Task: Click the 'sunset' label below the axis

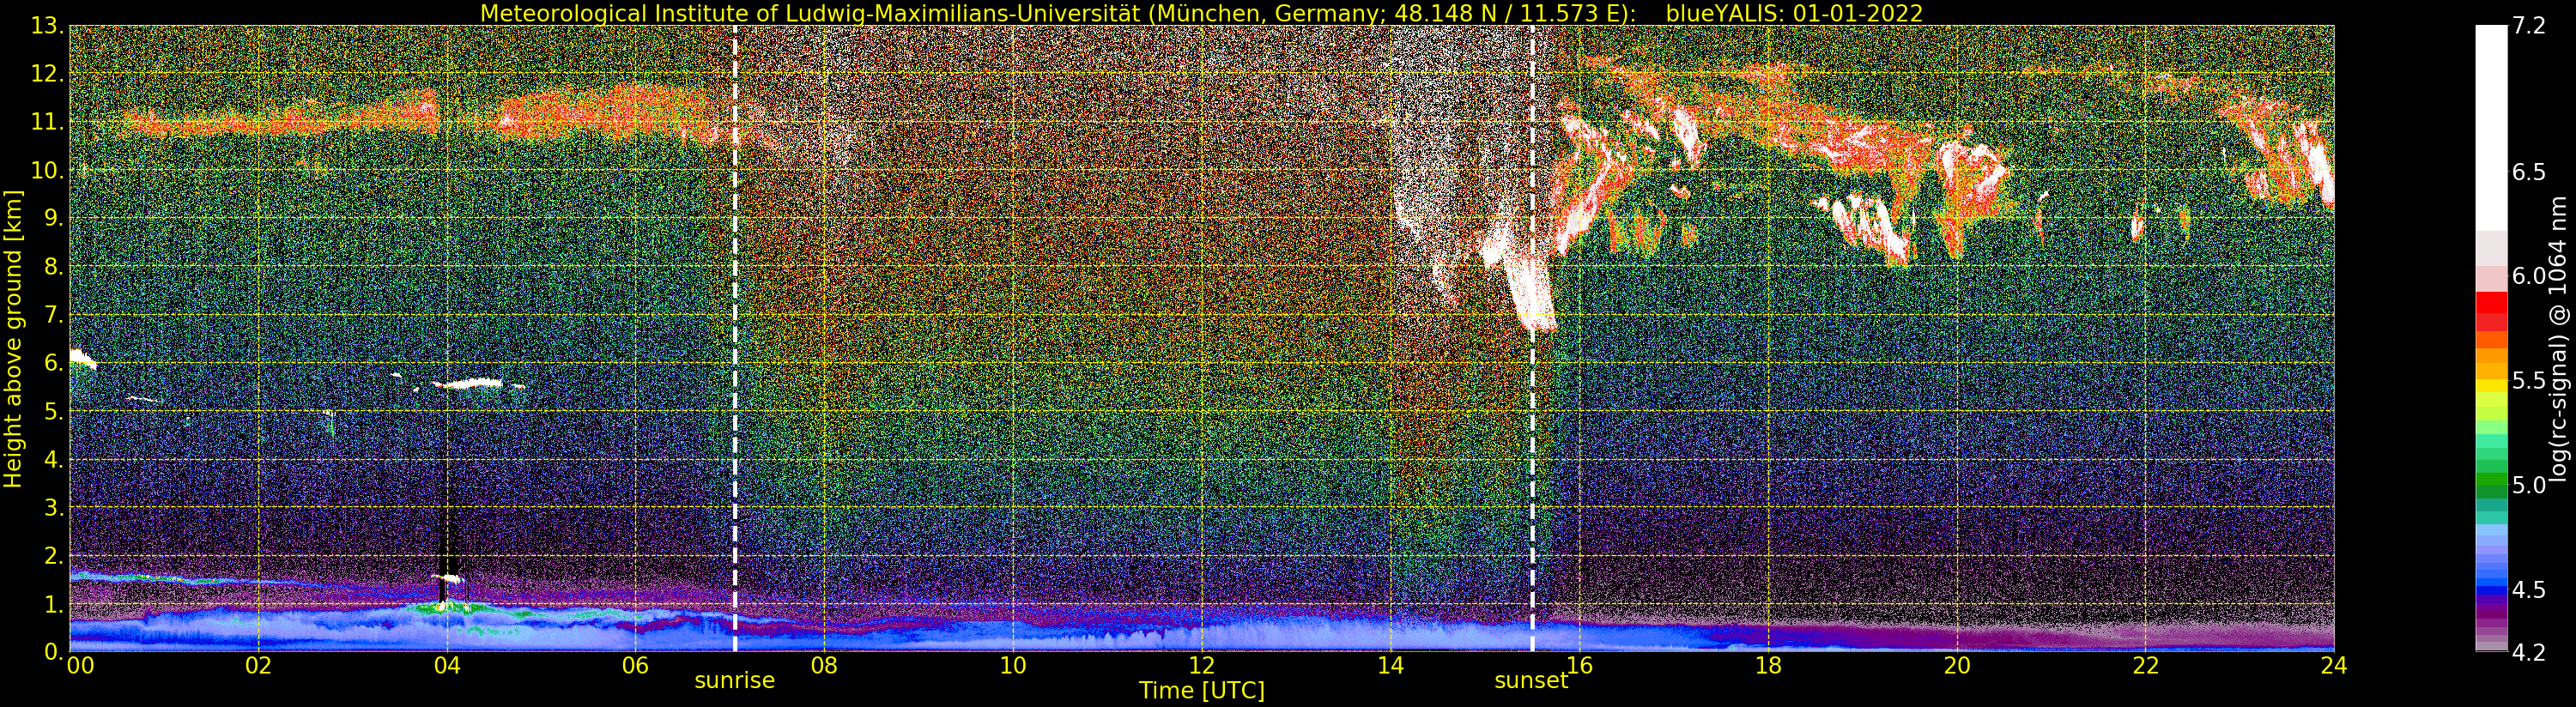Action: [1531, 681]
